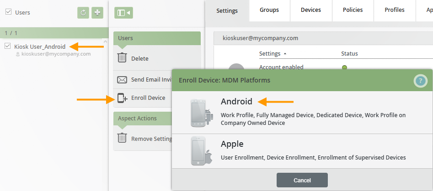Click the Android phone platform image
This screenshot has height=191, width=433.
[x=202, y=113]
